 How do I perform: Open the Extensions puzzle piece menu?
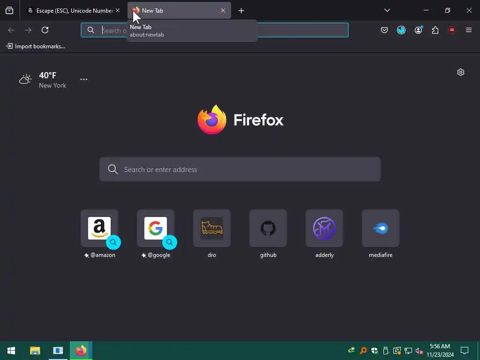[x=435, y=30]
